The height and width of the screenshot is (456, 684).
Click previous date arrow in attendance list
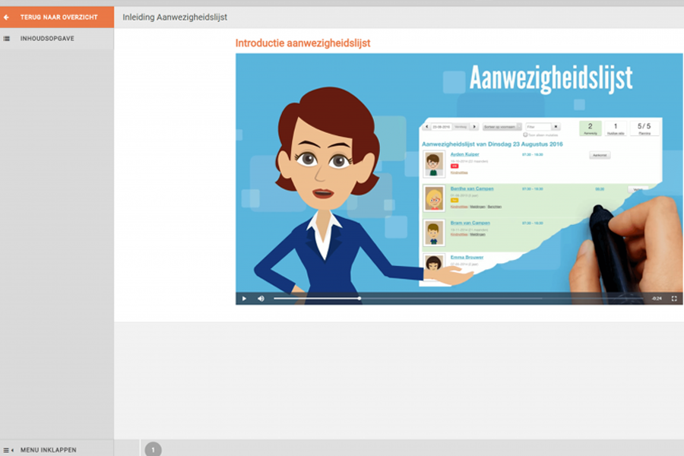426,127
